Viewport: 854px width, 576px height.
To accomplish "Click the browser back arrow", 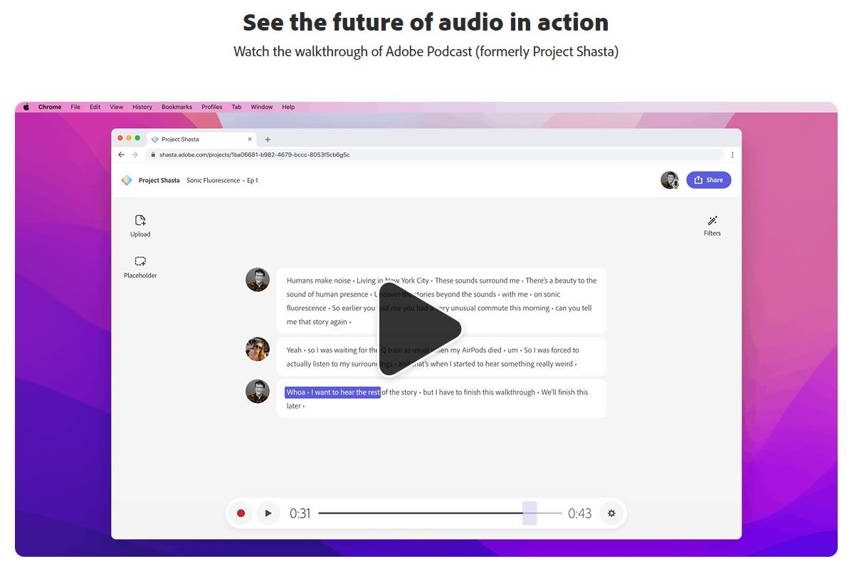I will [x=121, y=155].
